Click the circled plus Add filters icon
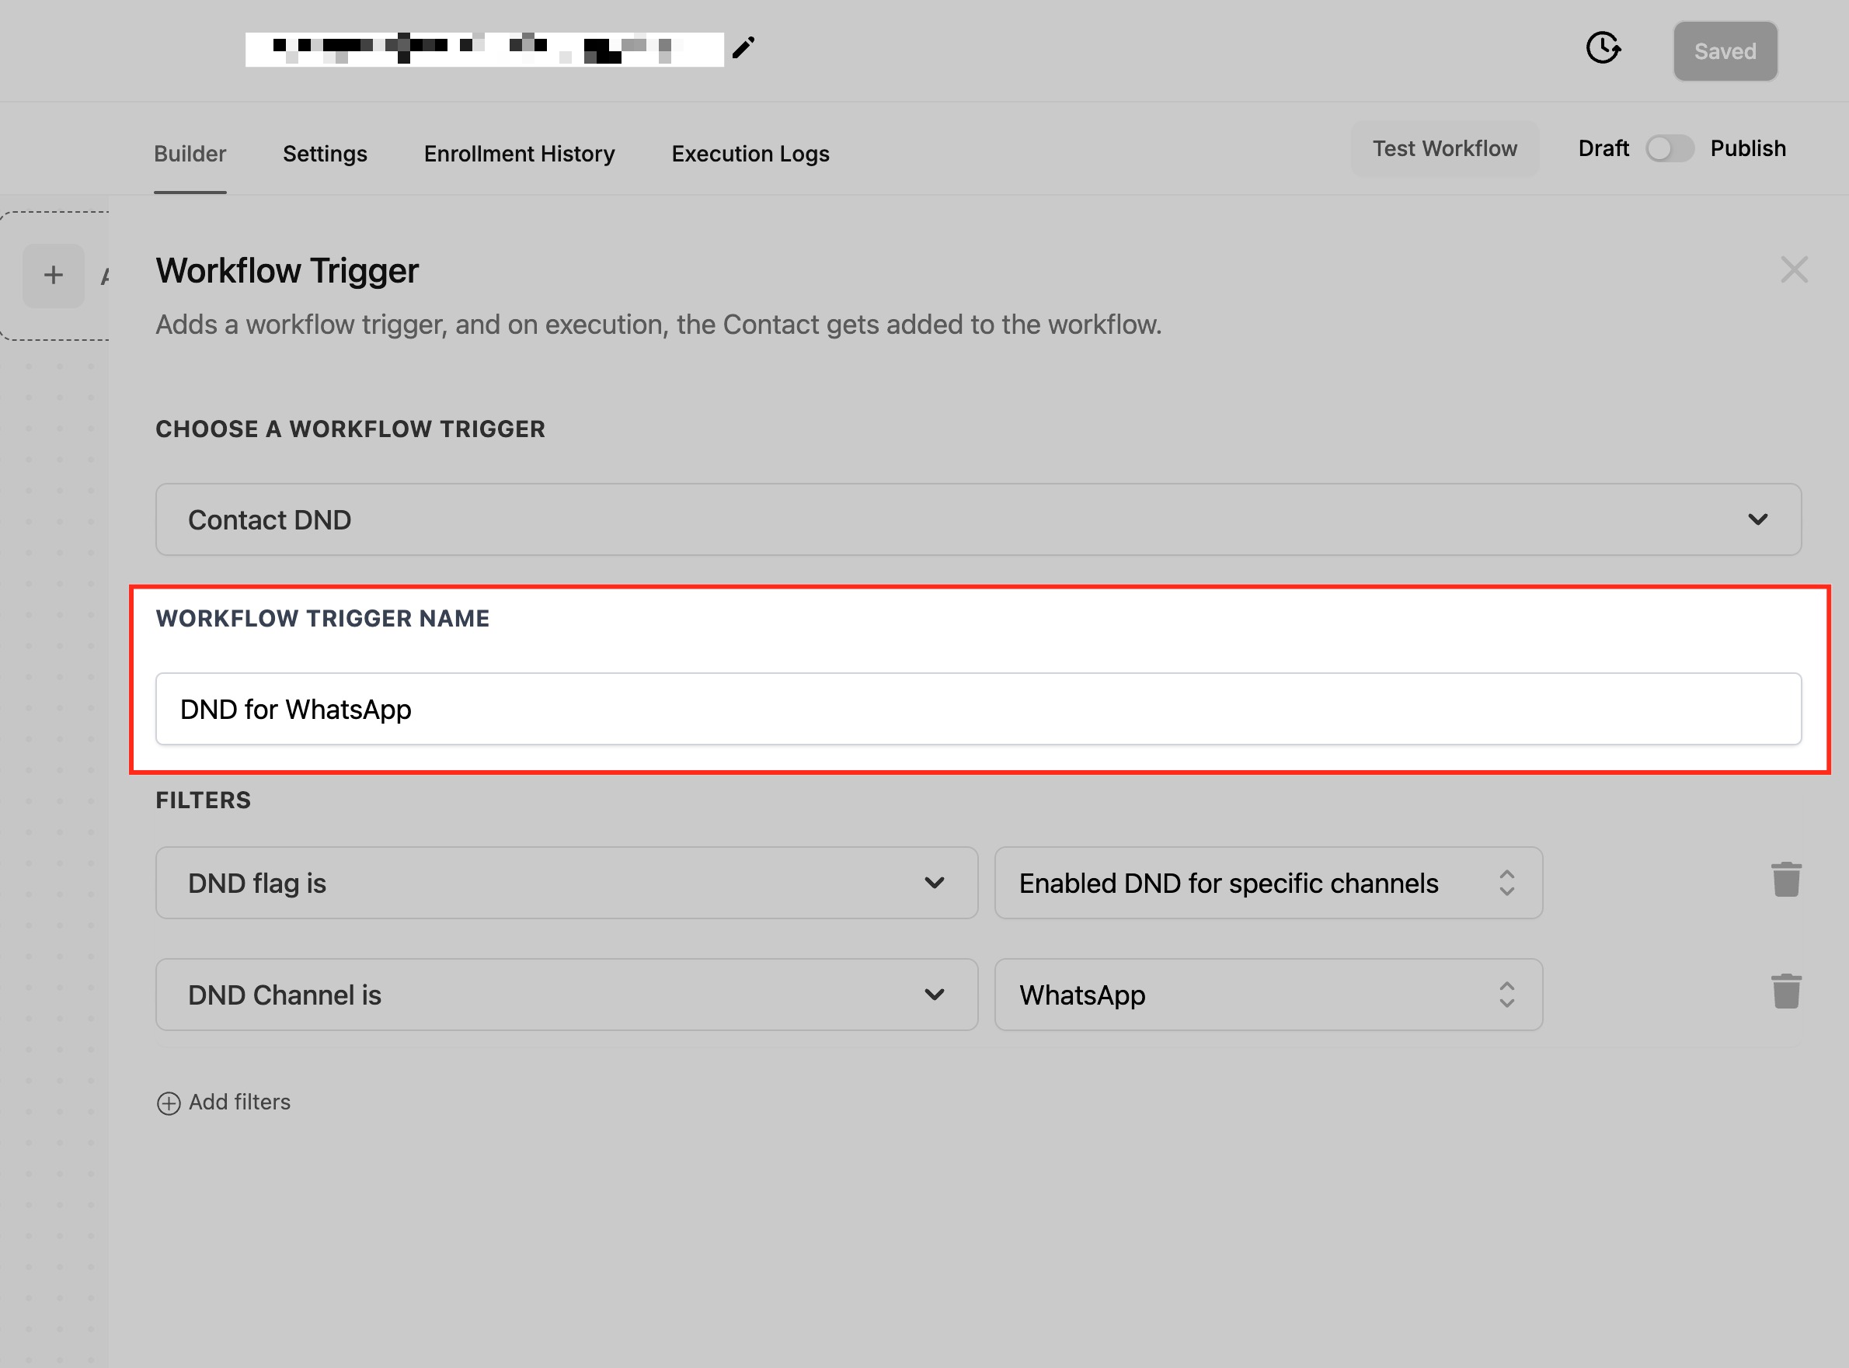The width and height of the screenshot is (1849, 1368). (x=168, y=1103)
